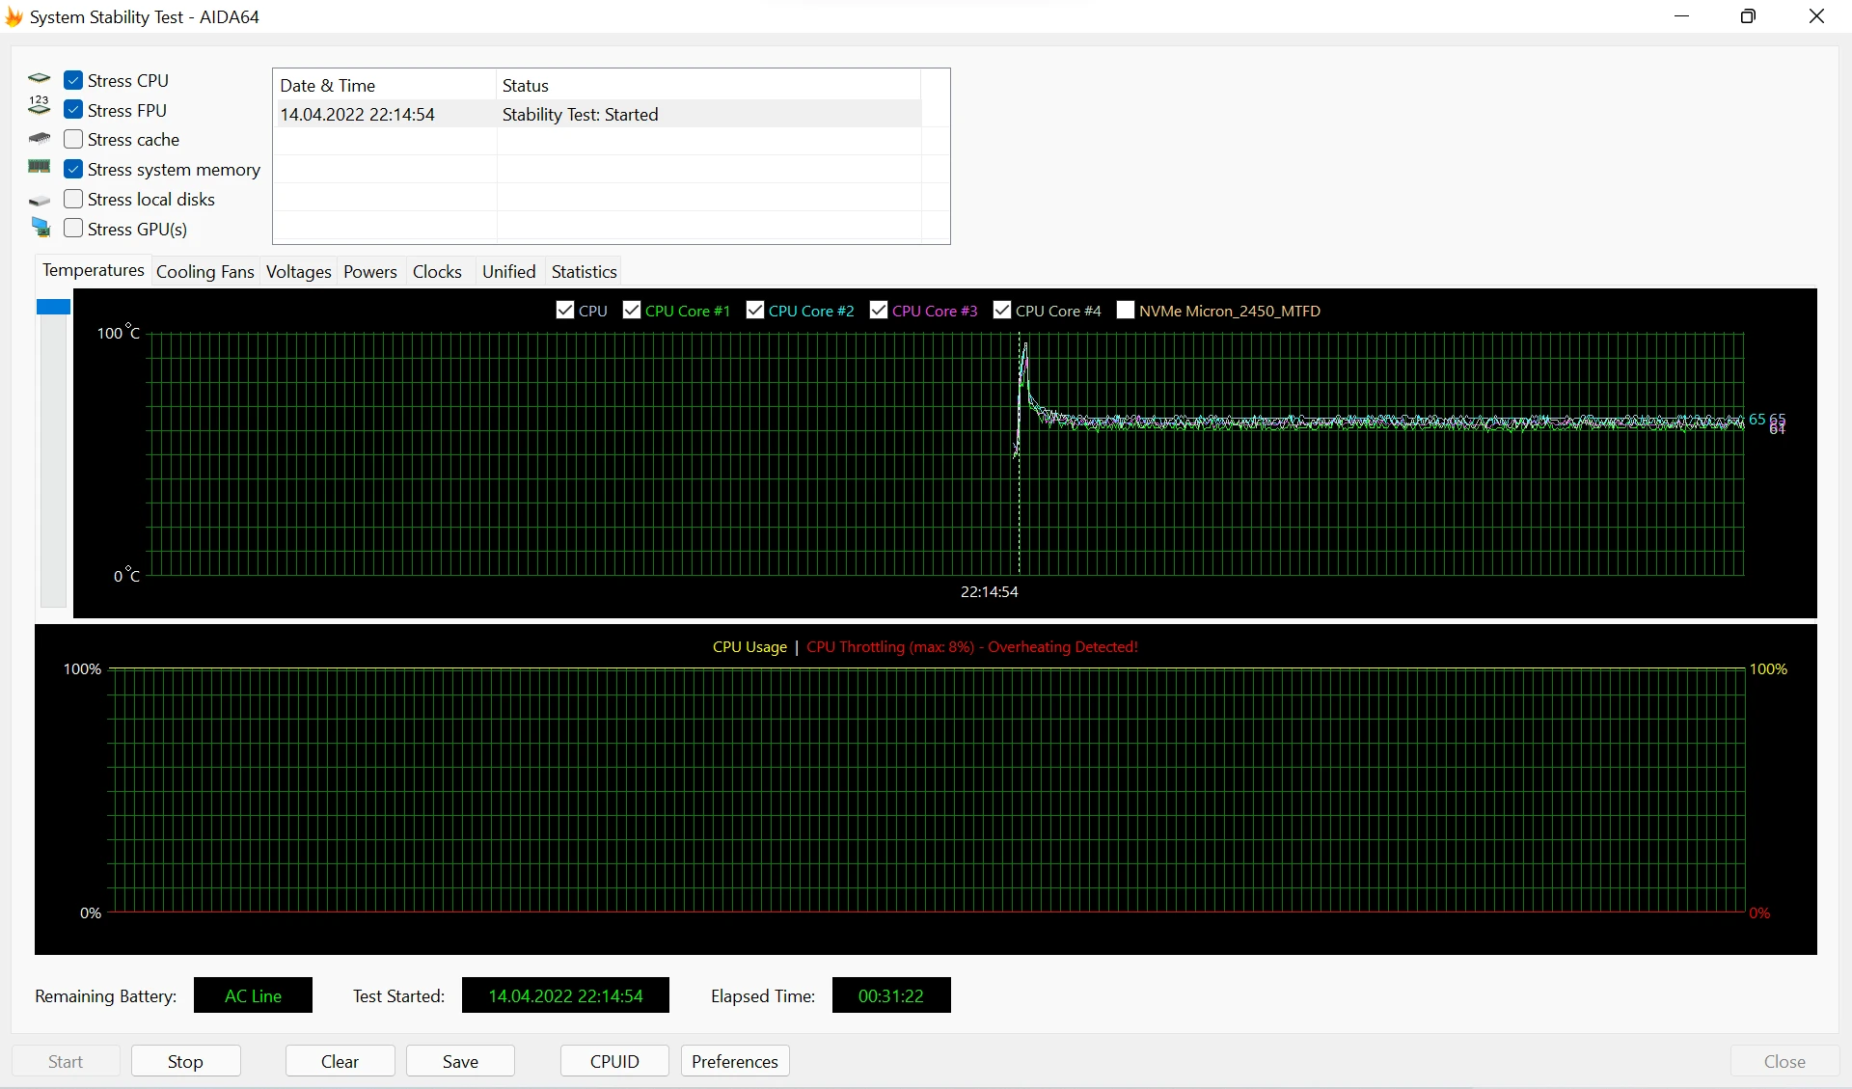
Task: Click the GPU monitor icon beside Stress GPU(s)
Action: coord(41,228)
